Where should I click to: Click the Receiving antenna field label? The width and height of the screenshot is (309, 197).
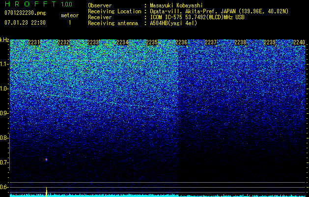113,23
